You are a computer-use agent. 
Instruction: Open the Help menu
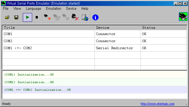tap(85, 8)
